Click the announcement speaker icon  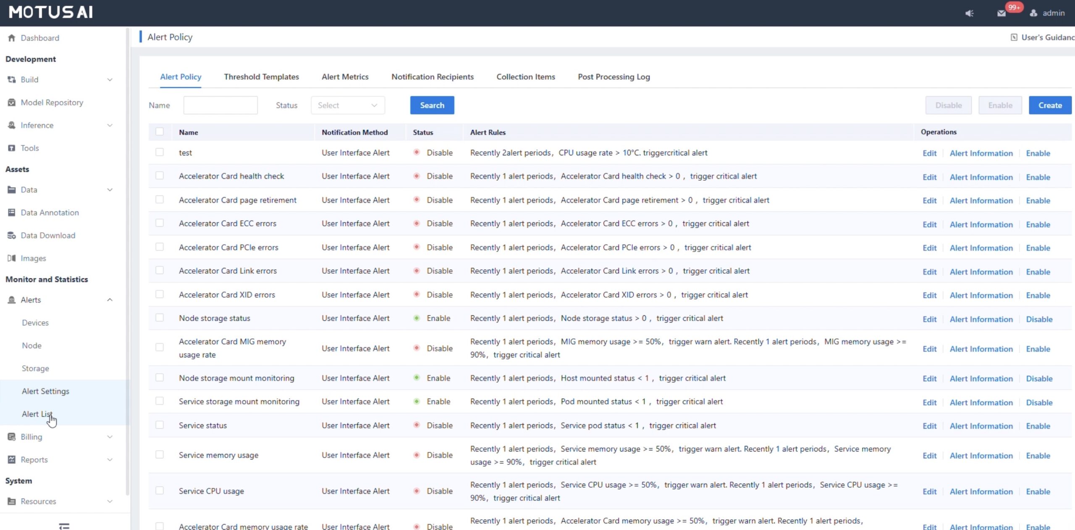pyautogui.click(x=969, y=13)
